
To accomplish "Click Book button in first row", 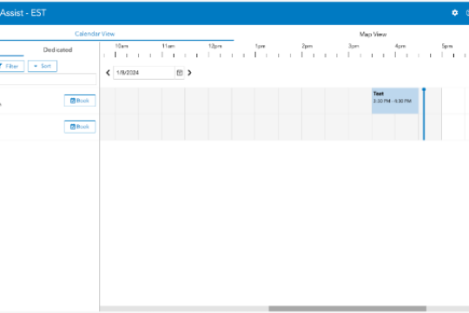I will (80, 101).
